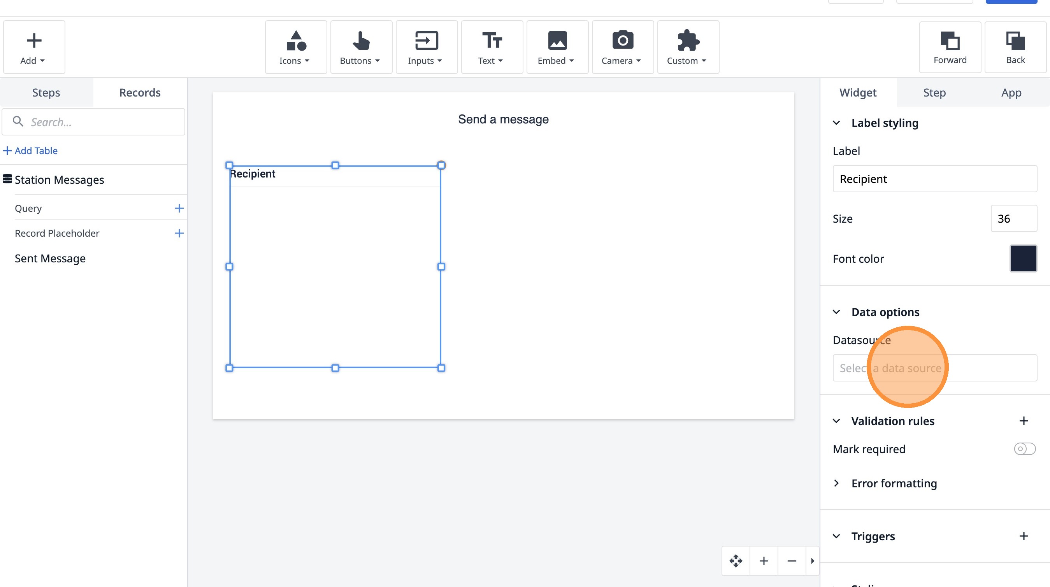Open the Datasource selection dropdown
This screenshot has height=587, width=1050.
point(934,368)
